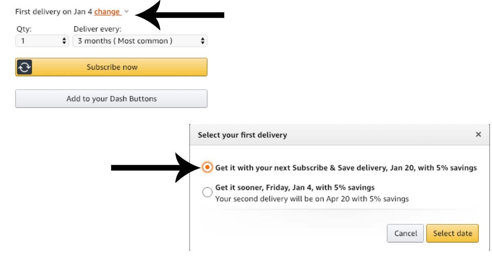Click the up-down arrows on the '3 months' selector
492x258 pixels.
[x=203, y=41]
